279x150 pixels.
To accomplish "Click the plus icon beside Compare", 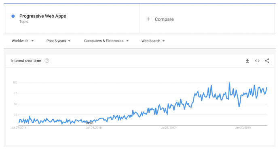I will [148, 19].
